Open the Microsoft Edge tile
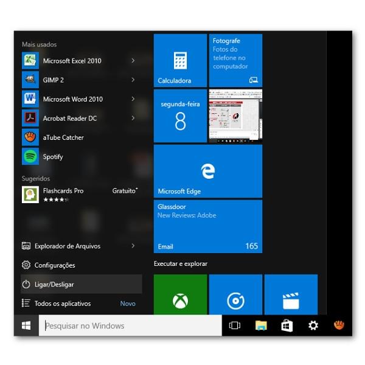This screenshot has width=365, height=365. click(x=208, y=172)
